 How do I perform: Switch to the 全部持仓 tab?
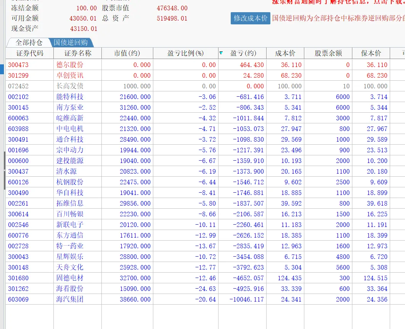click(x=29, y=42)
